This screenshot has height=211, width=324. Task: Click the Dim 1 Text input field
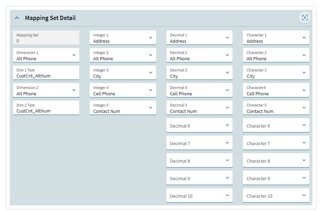tap(46, 73)
